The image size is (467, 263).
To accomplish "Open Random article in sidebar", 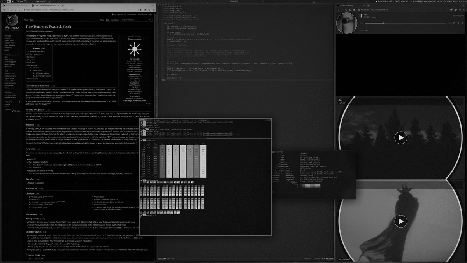I will [x=9, y=43].
